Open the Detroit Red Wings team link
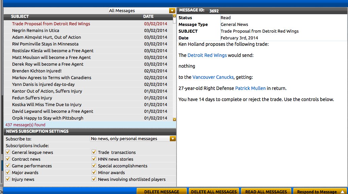The height and width of the screenshot is (194, 348). point(207,55)
